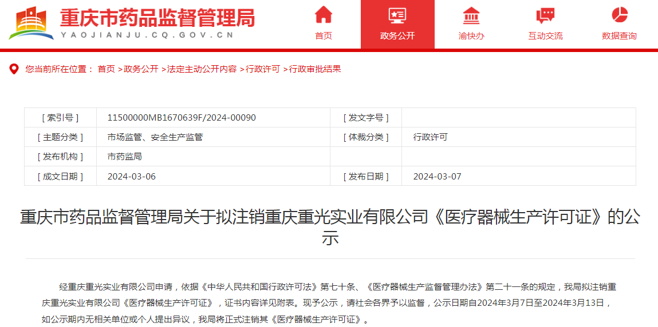Click the date 2024-03-06
Viewport: 658px width, 327px height.
pyautogui.click(x=131, y=176)
